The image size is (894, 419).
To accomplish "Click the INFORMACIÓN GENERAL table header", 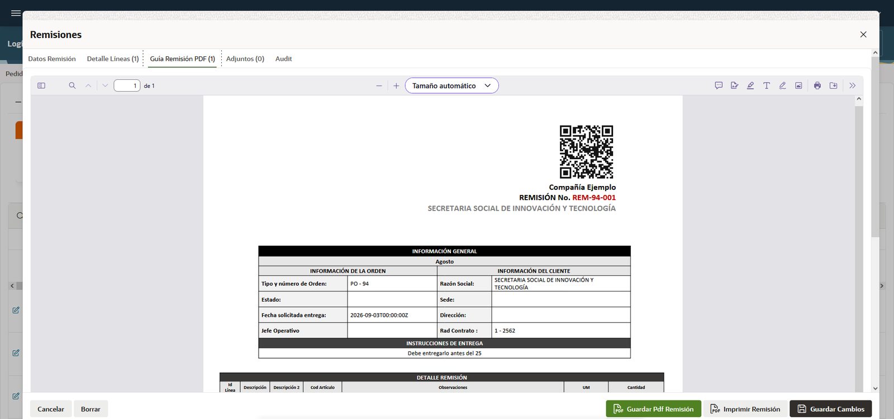I will click(444, 251).
